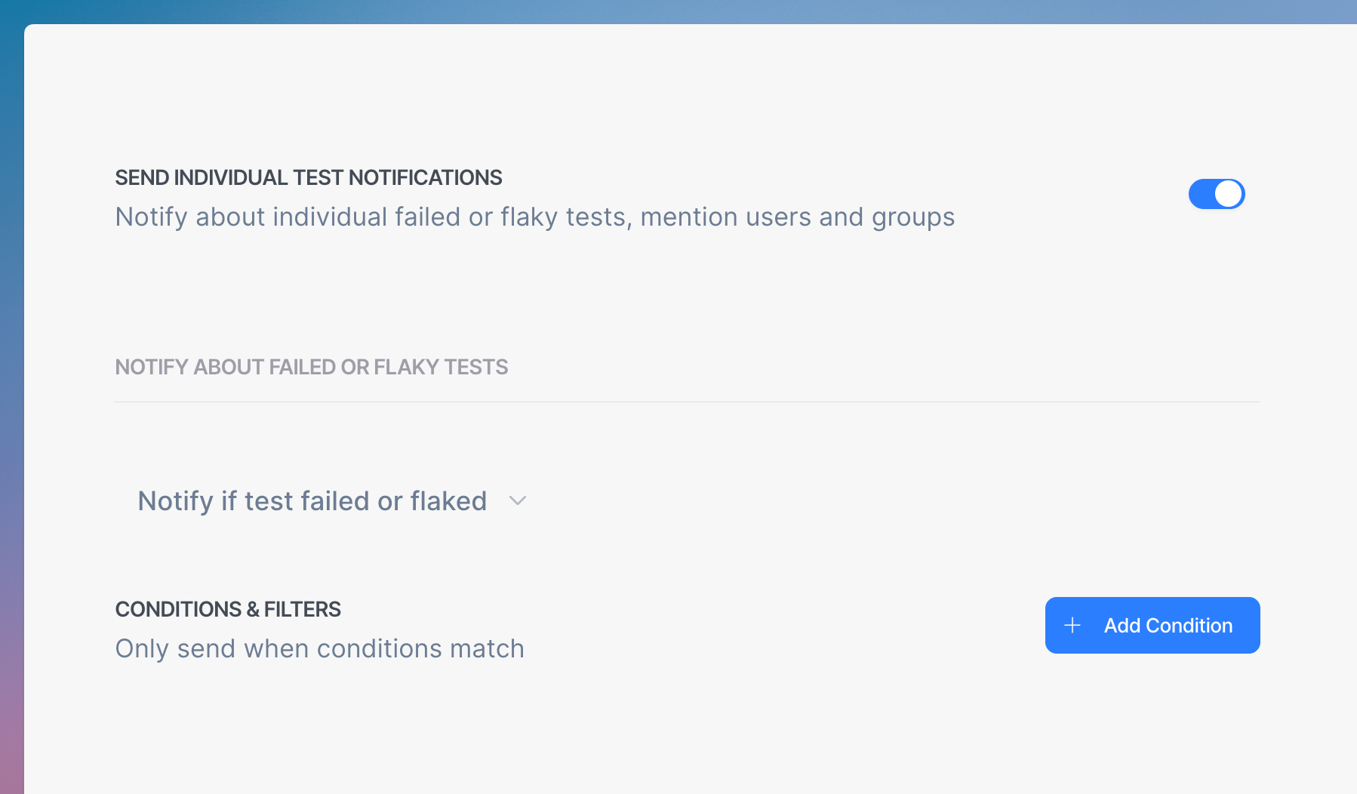Image resolution: width=1357 pixels, height=794 pixels.
Task: Click the divider line under the section header
Action: pyautogui.click(x=687, y=402)
